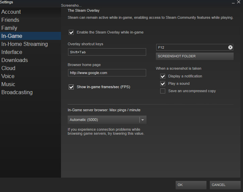Enable Save an uncompressed copy
The image size is (243, 192).
163,91
